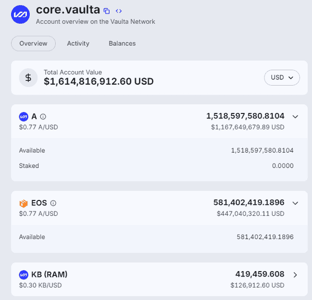Image resolution: width=312 pixels, height=300 pixels.
Task: Click the KB (RAM) token icon
Action: click(x=24, y=275)
